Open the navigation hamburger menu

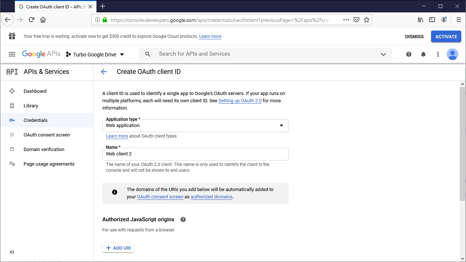[12, 54]
